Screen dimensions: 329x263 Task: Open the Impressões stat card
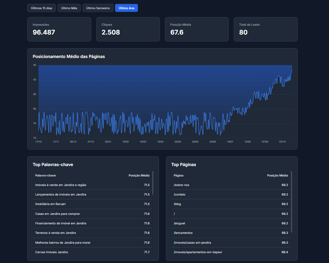(x=59, y=29)
